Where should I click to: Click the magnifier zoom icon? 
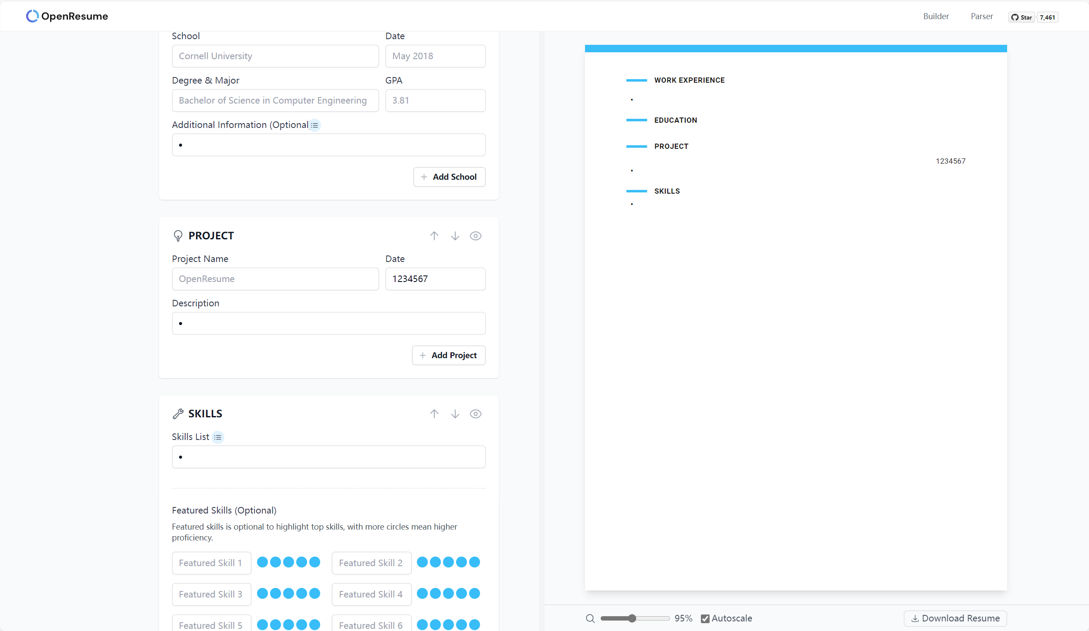(x=590, y=618)
